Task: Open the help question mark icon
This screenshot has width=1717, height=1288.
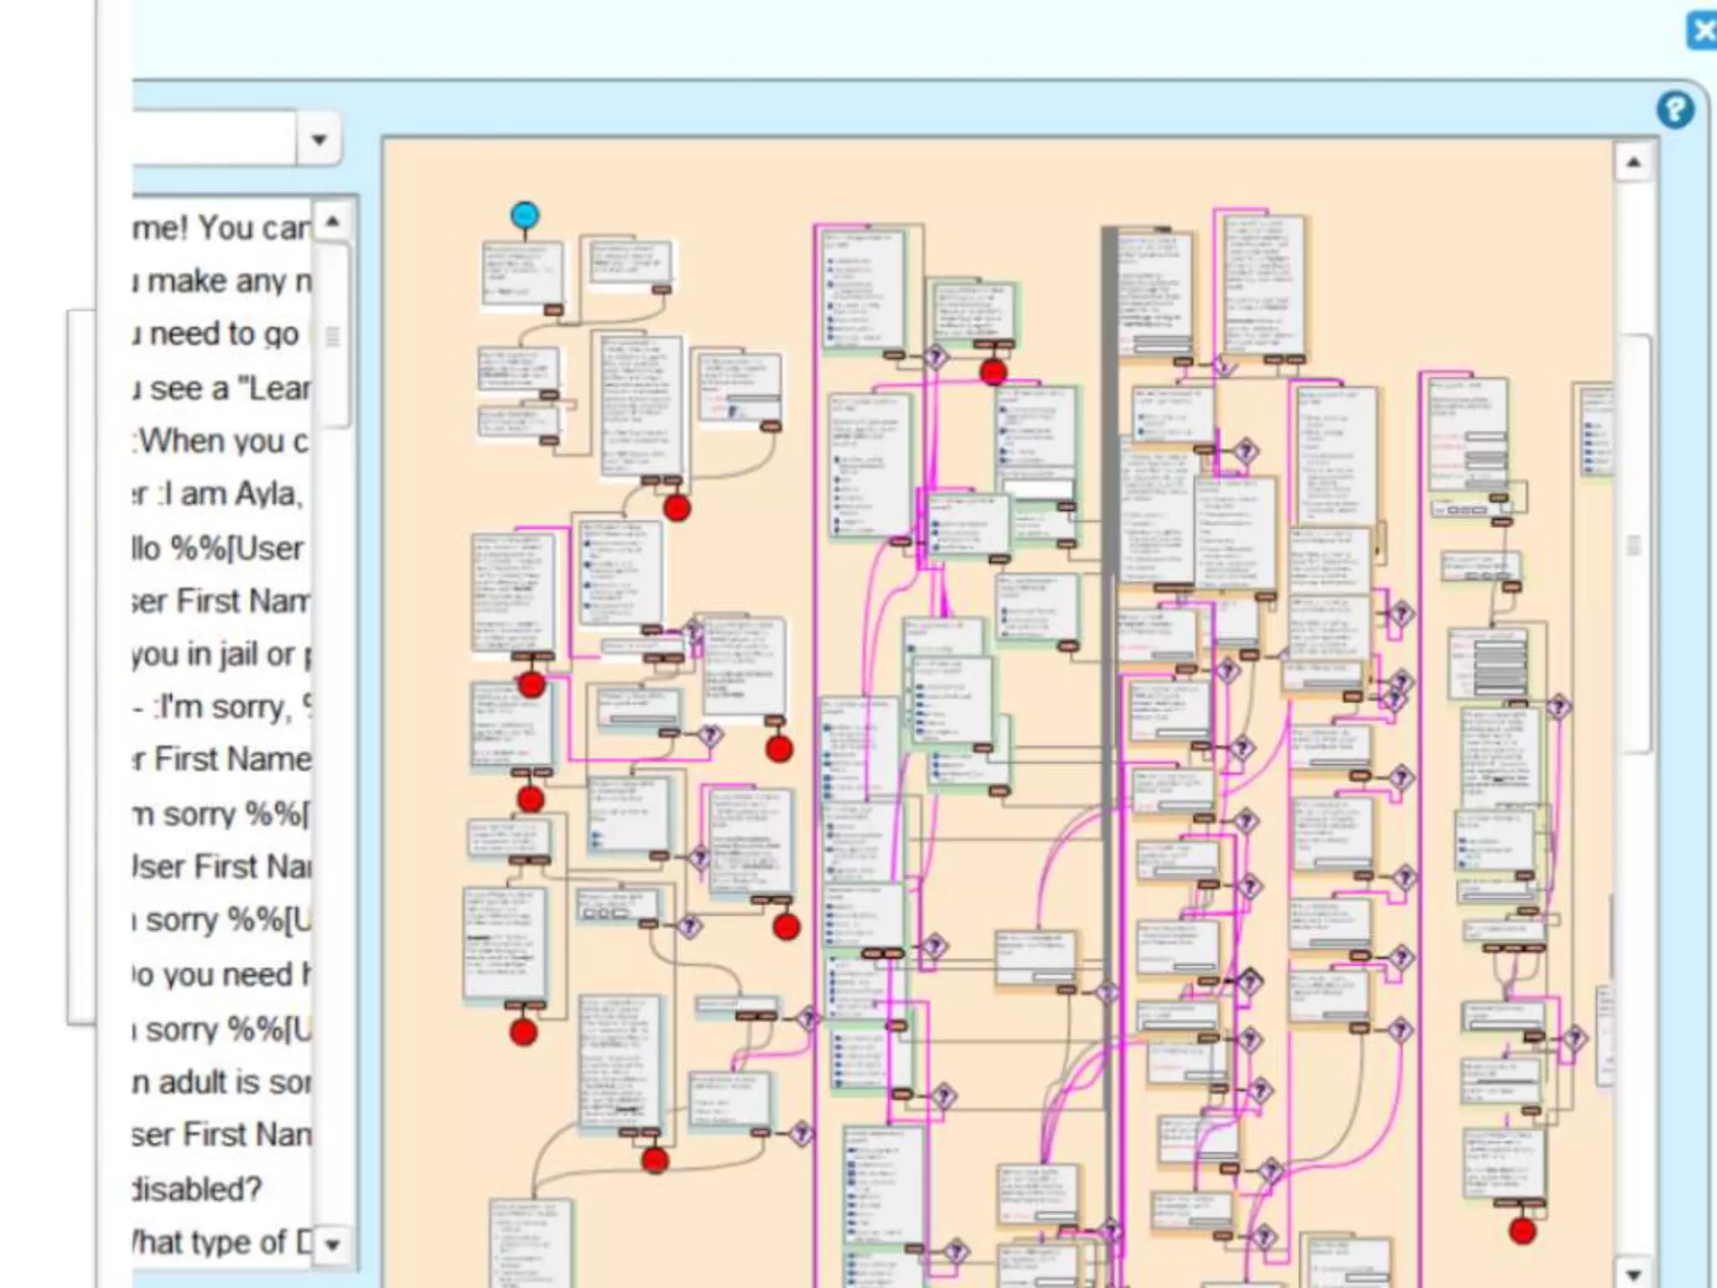Action: pos(1674,110)
